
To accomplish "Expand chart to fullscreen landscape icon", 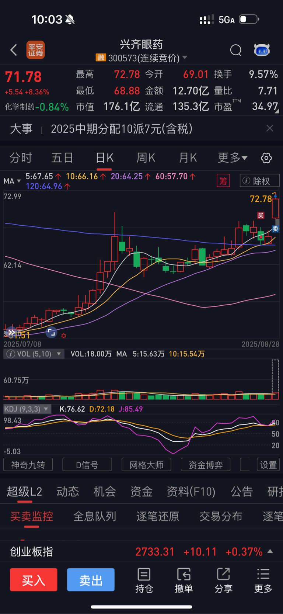I will coord(51,332).
